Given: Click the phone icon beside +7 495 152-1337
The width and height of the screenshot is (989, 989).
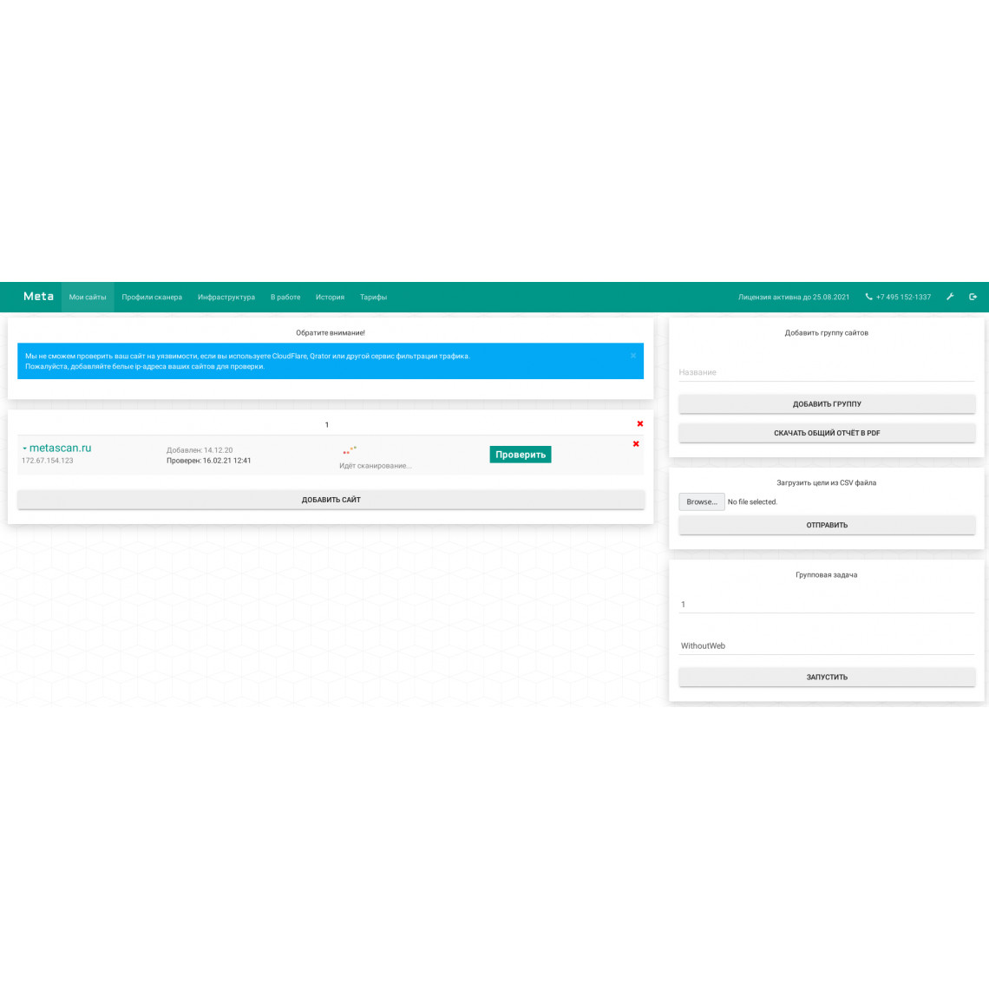Looking at the screenshot, I should pos(868,297).
